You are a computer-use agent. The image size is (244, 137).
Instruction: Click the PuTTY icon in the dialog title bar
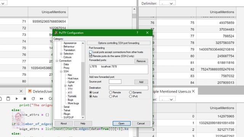click(56, 33)
